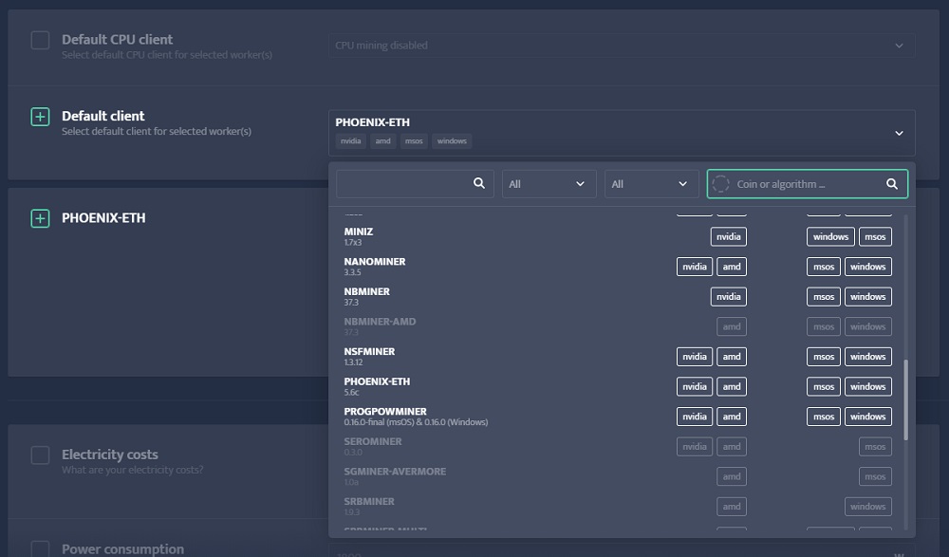Click the nvidia tag on MINIZ row
The image size is (949, 557).
click(x=729, y=236)
